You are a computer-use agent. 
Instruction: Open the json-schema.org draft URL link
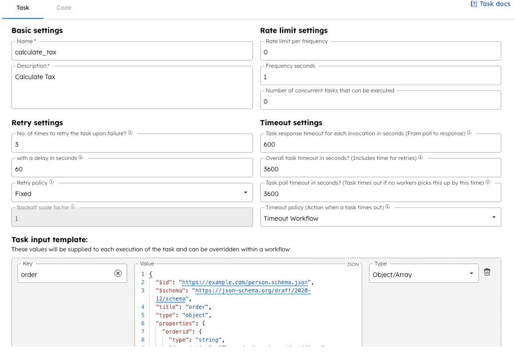tap(233, 295)
